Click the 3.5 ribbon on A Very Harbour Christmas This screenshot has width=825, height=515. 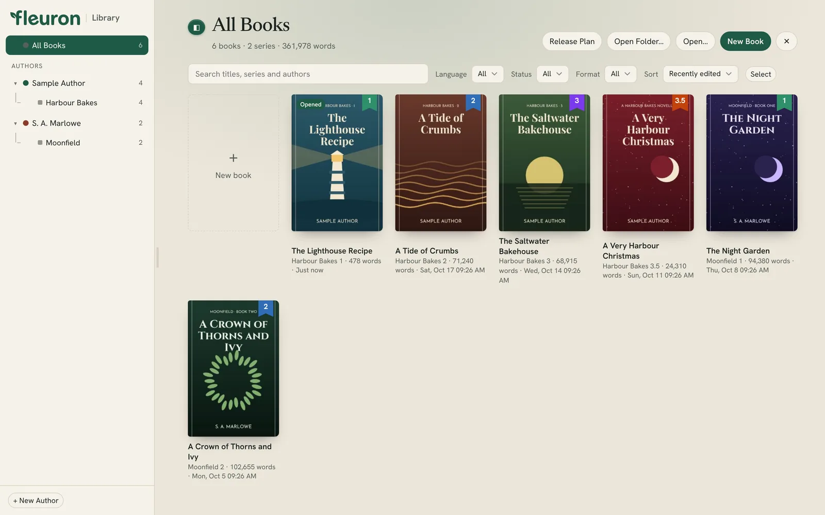[x=680, y=101]
